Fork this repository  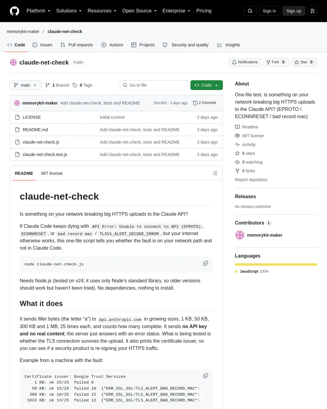click(x=276, y=62)
